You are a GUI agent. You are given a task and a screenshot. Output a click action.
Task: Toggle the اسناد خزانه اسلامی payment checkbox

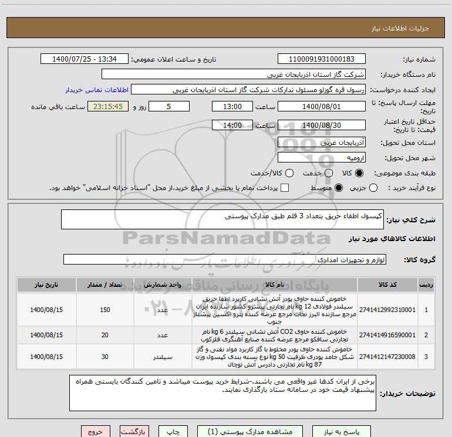(x=285, y=188)
